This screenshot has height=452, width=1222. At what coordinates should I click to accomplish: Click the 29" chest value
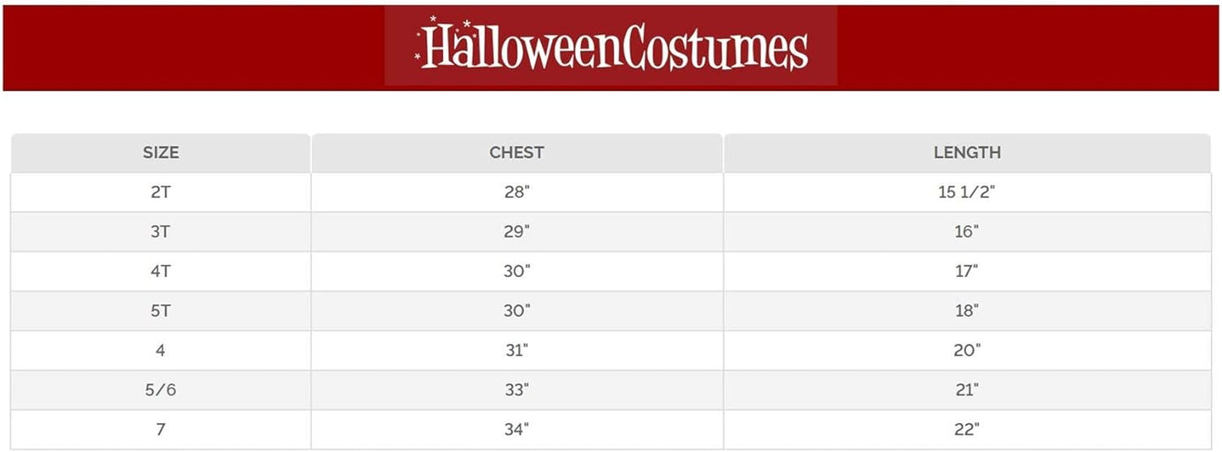click(517, 231)
